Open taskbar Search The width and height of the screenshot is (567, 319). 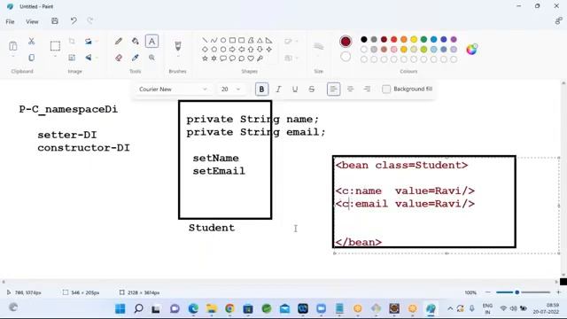point(138,308)
